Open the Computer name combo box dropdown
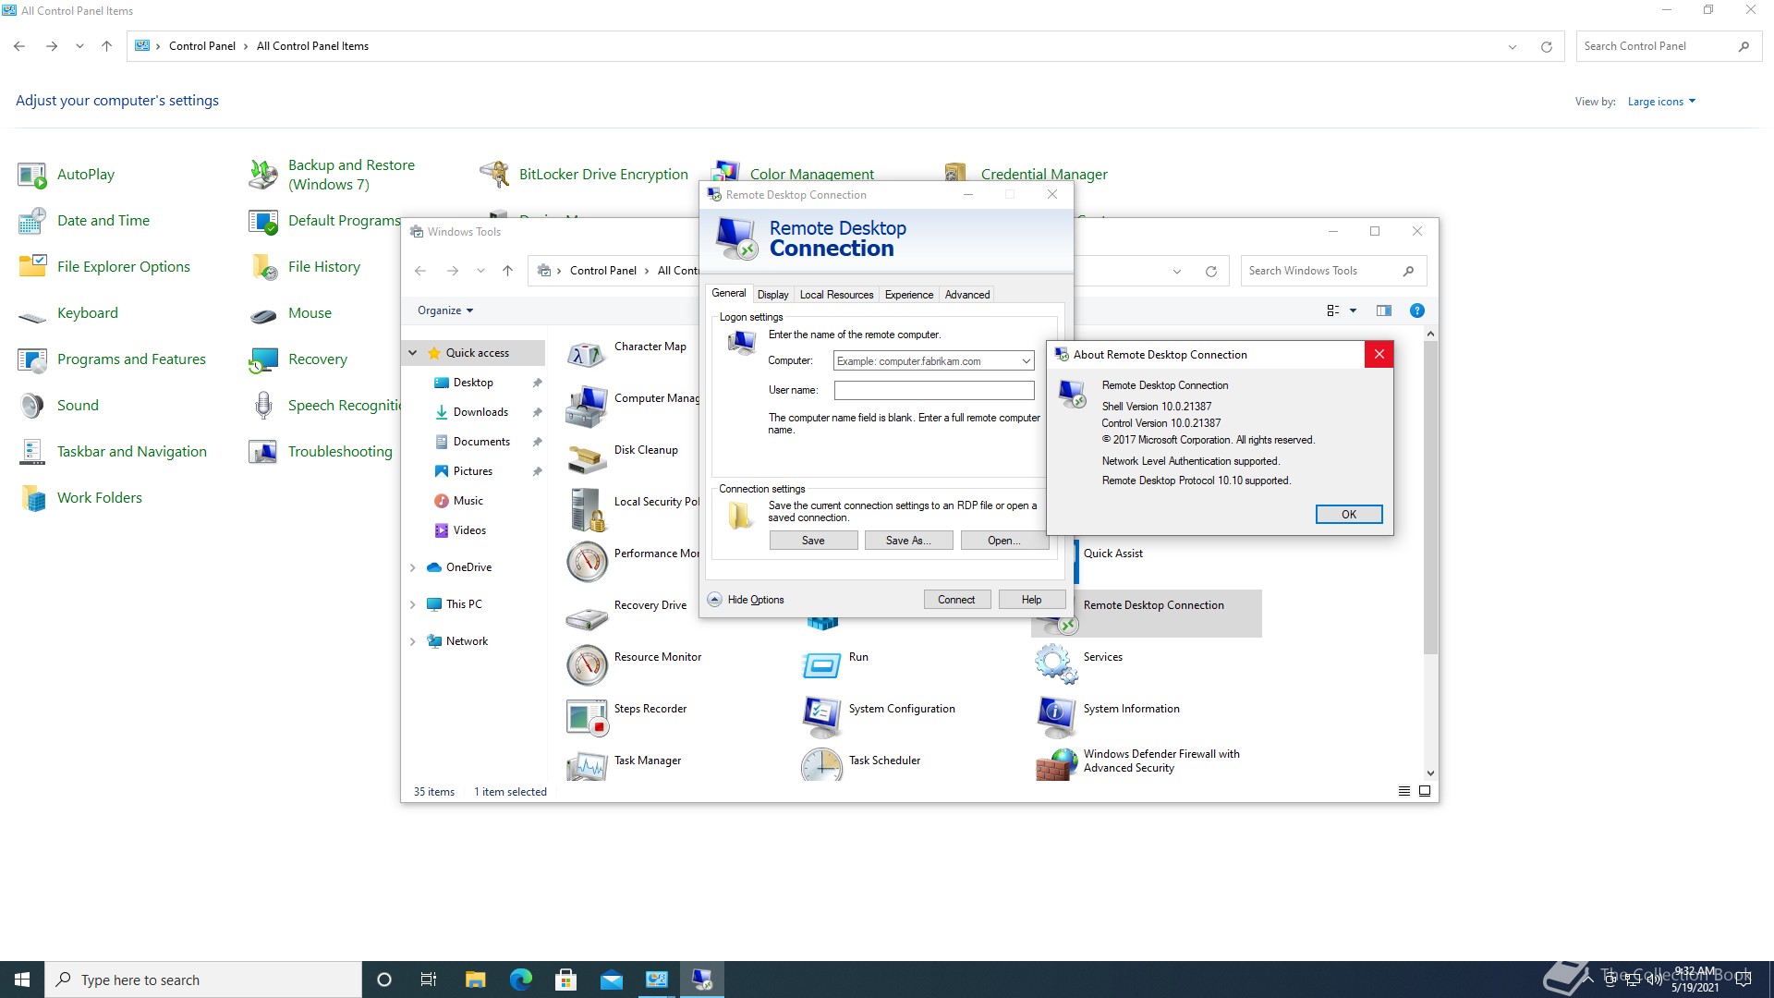The height and width of the screenshot is (998, 1774). (1026, 361)
